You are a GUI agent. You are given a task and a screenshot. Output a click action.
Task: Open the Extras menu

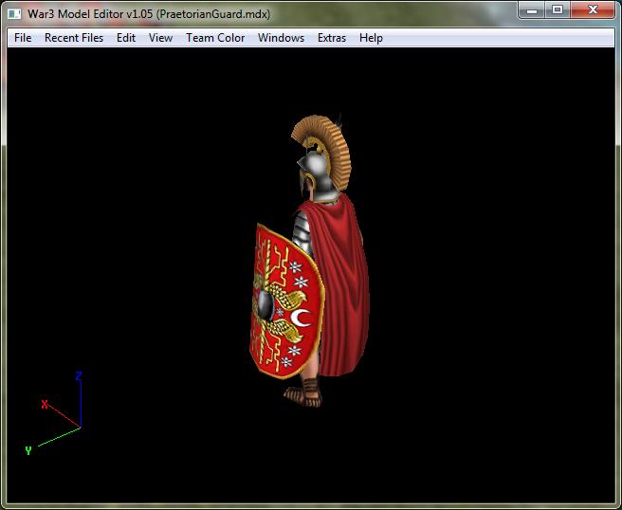pyautogui.click(x=332, y=38)
